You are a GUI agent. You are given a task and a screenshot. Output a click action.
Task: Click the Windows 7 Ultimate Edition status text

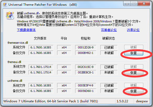(x=51, y=101)
